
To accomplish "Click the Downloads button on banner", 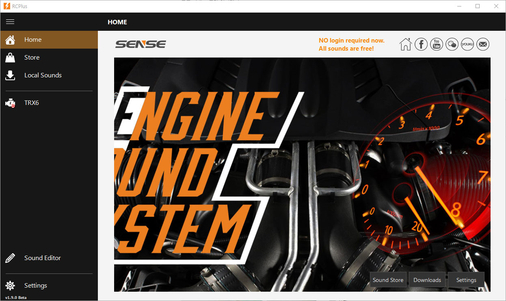I will 427,280.
